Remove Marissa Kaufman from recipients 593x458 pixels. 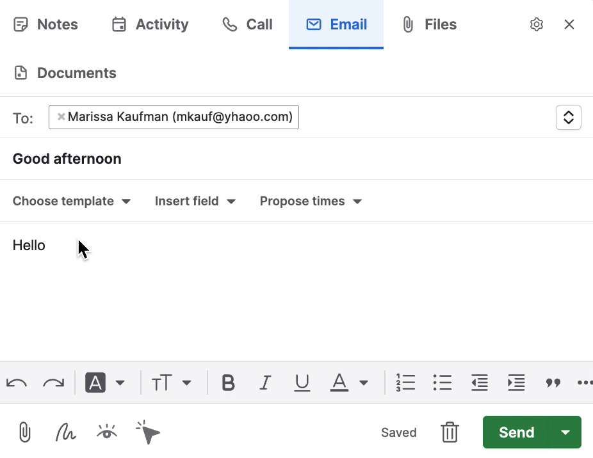pos(61,117)
